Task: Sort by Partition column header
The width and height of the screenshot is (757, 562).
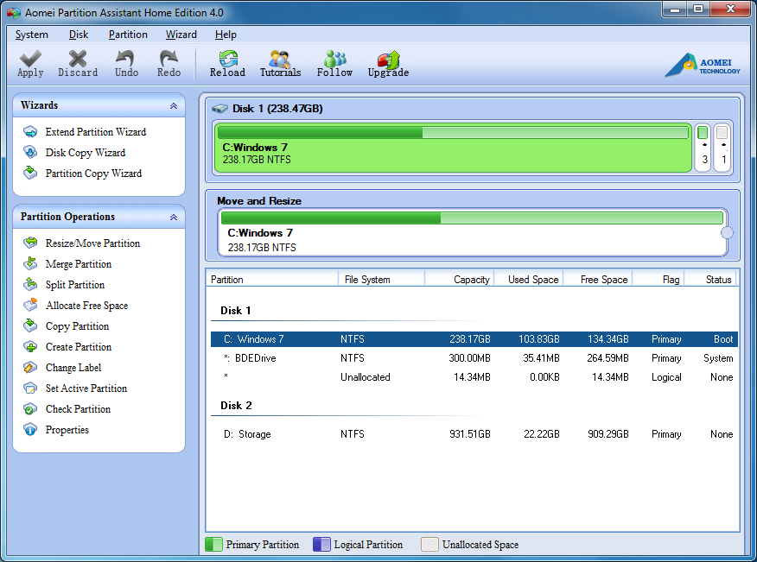Action: 272,280
